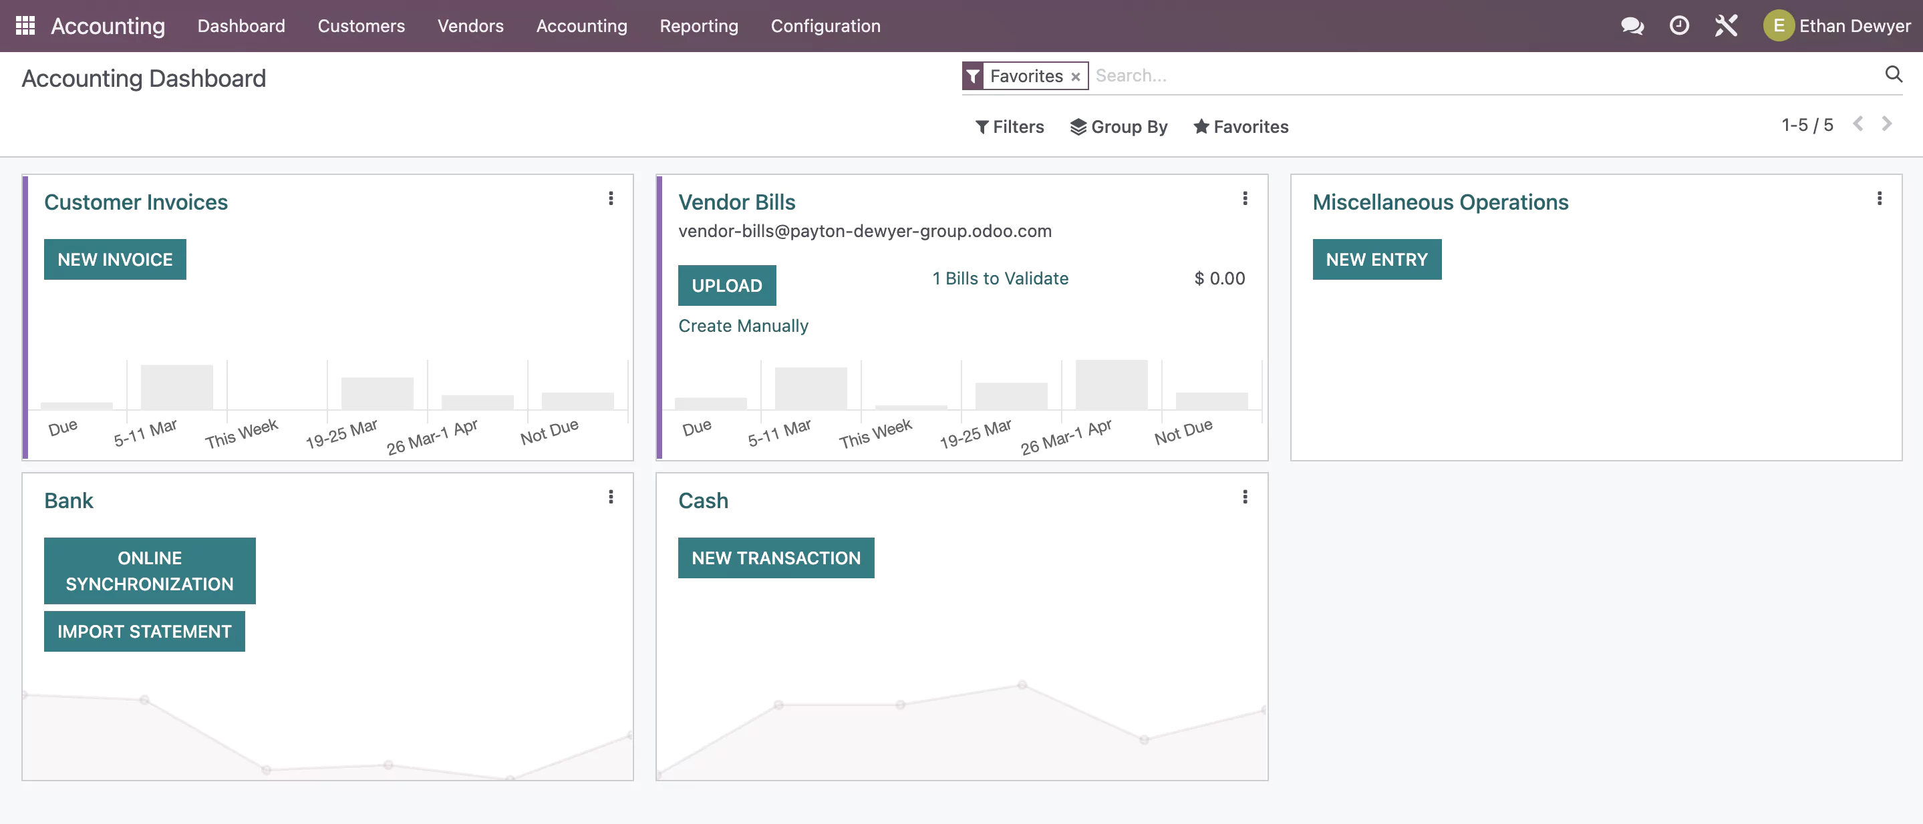The image size is (1923, 824).
Task: Click the New Invoice button
Action: (x=115, y=260)
